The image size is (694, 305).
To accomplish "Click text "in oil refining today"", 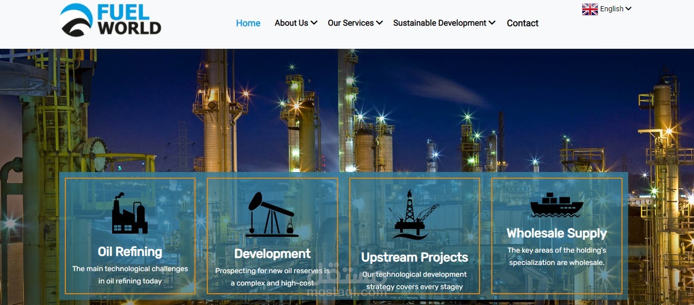I will tap(130, 281).
